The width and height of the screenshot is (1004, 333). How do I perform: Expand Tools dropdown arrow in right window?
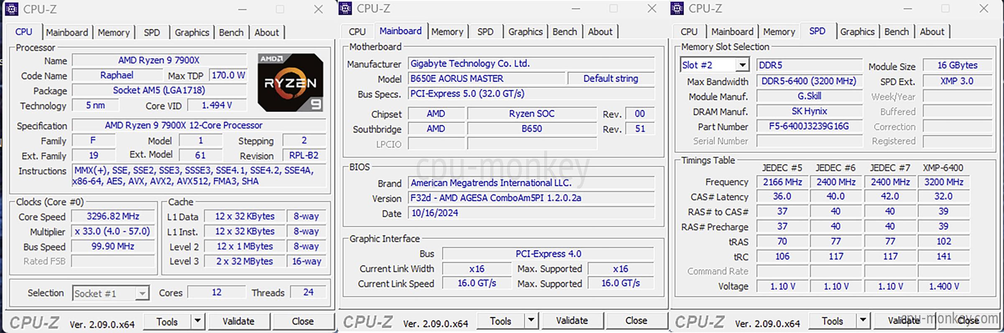(863, 320)
